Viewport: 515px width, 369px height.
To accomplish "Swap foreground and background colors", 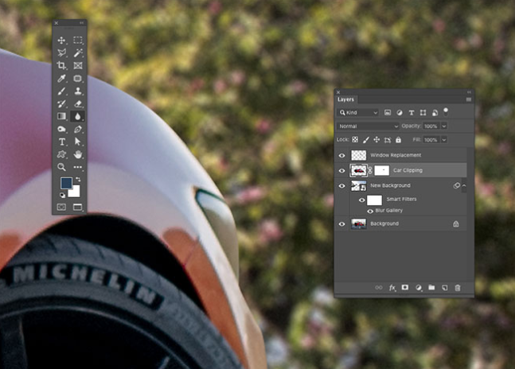I will 78,180.
